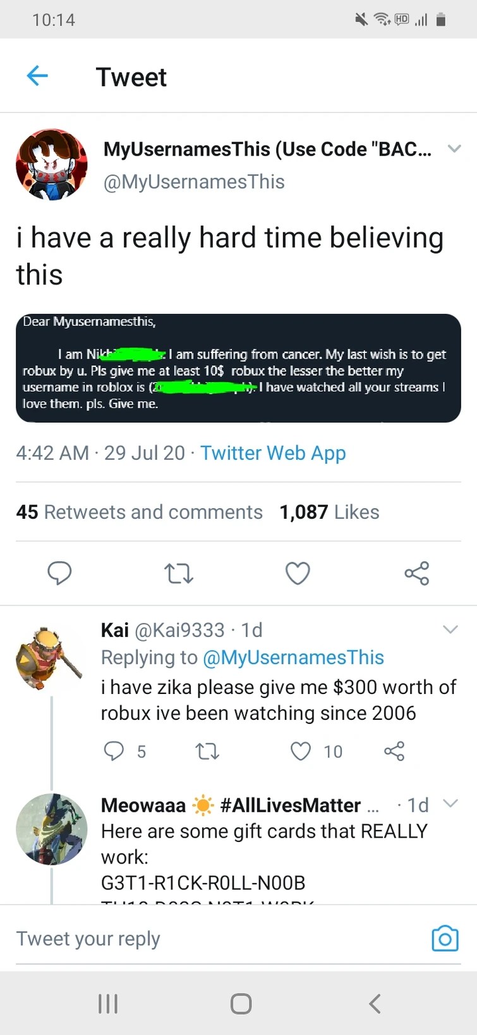Screen dimensions: 477x1035
Task: Open the Twitter Web App link
Action: pos(273,453)
